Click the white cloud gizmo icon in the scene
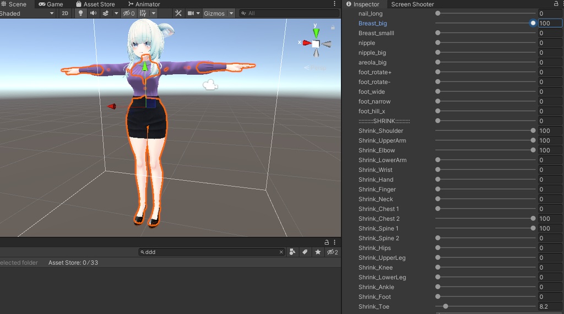564x314 pixels. [x=210, y=85]
